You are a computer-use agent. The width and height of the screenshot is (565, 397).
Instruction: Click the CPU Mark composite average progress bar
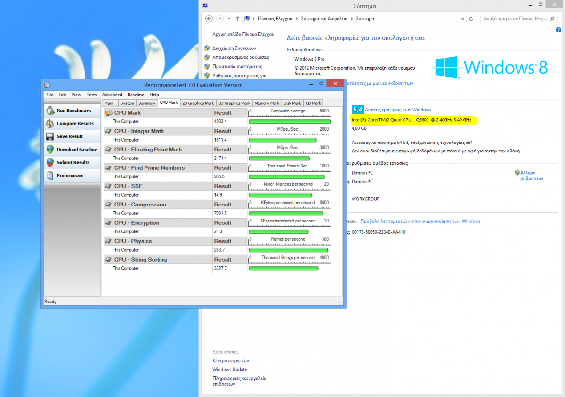[x=290, y=121]
